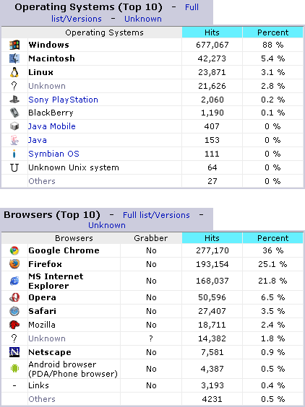The image size is (305, 407).
Task: Click the 25.1 % value for Firefox
Action: point(272,264)
